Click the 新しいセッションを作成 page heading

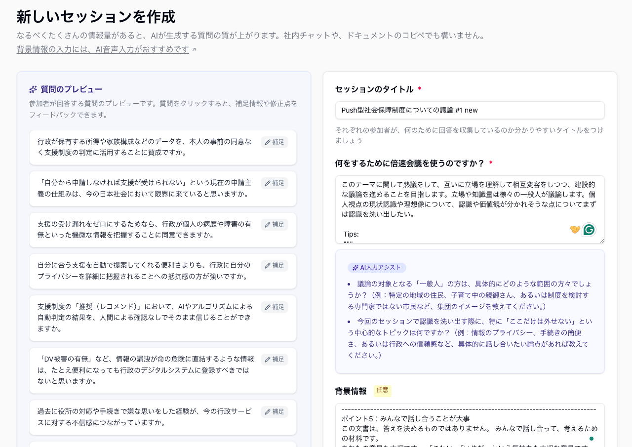click(96, 17)
